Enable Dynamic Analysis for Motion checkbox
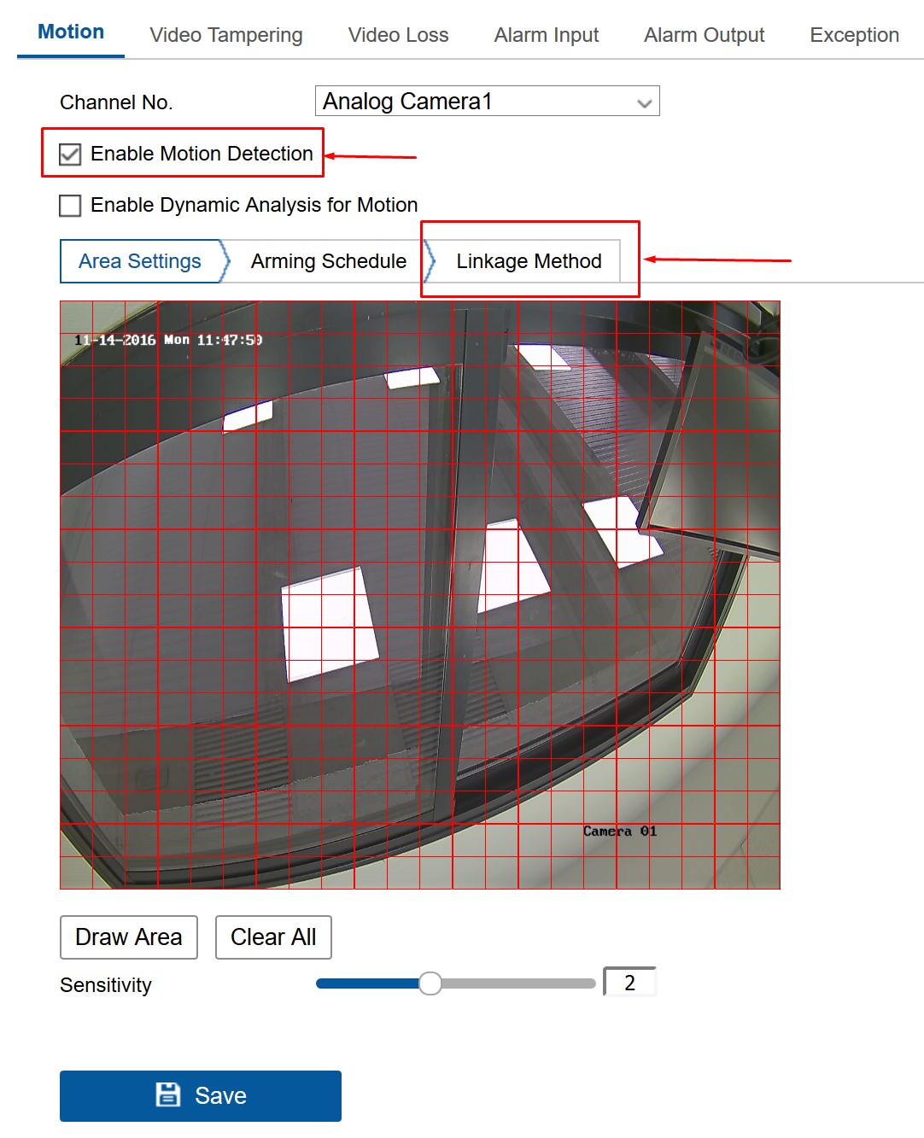This screenshot has height=1138, width=924. click(70, 206)
